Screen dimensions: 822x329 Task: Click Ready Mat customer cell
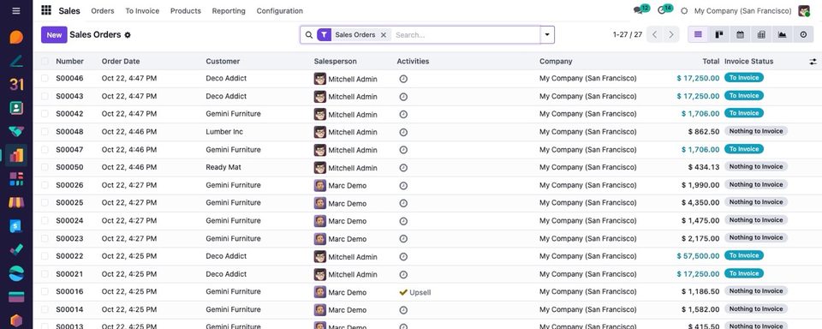[x=223, y=167]
